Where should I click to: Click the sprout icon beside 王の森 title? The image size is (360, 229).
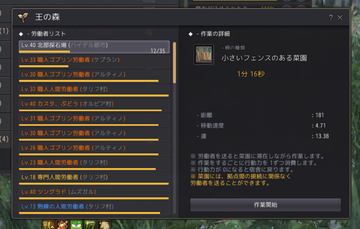pyautogui.click(x=23, y=17)
